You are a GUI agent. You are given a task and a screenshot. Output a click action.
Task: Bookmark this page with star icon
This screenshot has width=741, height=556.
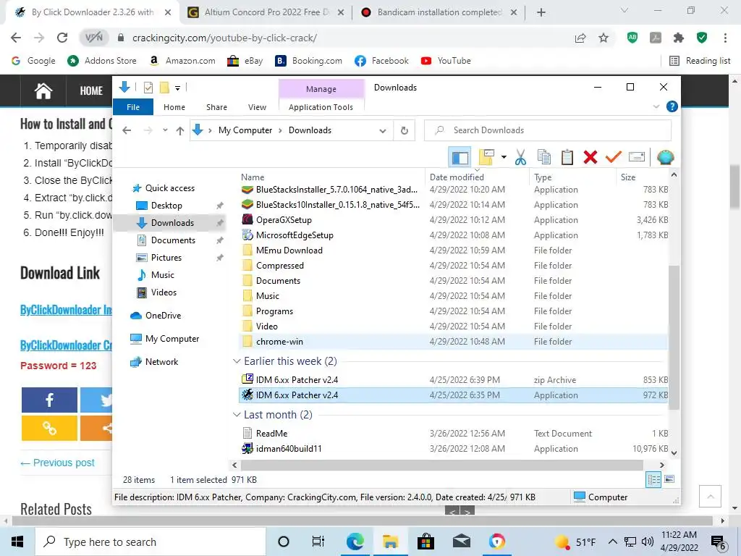(603, 38)
